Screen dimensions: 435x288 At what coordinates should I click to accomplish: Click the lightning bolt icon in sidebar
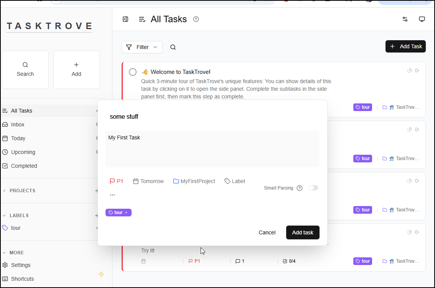pos(101,274)
